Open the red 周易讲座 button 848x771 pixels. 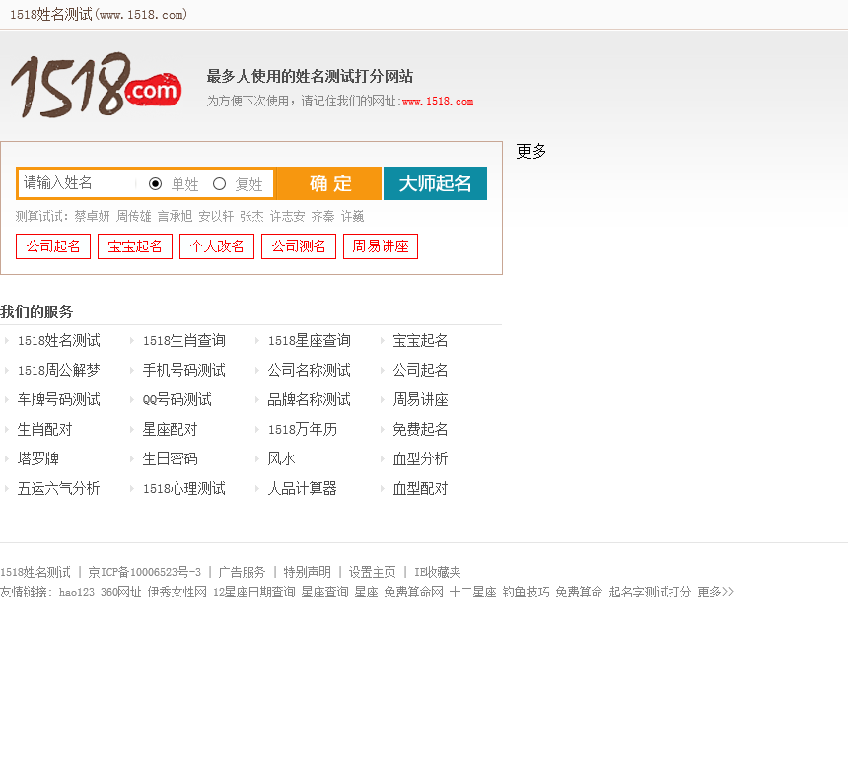pyautogui.click(x=381, y=246)
